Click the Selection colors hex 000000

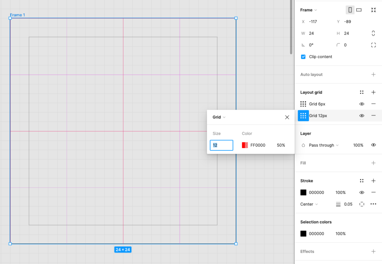tap(316, 233)
